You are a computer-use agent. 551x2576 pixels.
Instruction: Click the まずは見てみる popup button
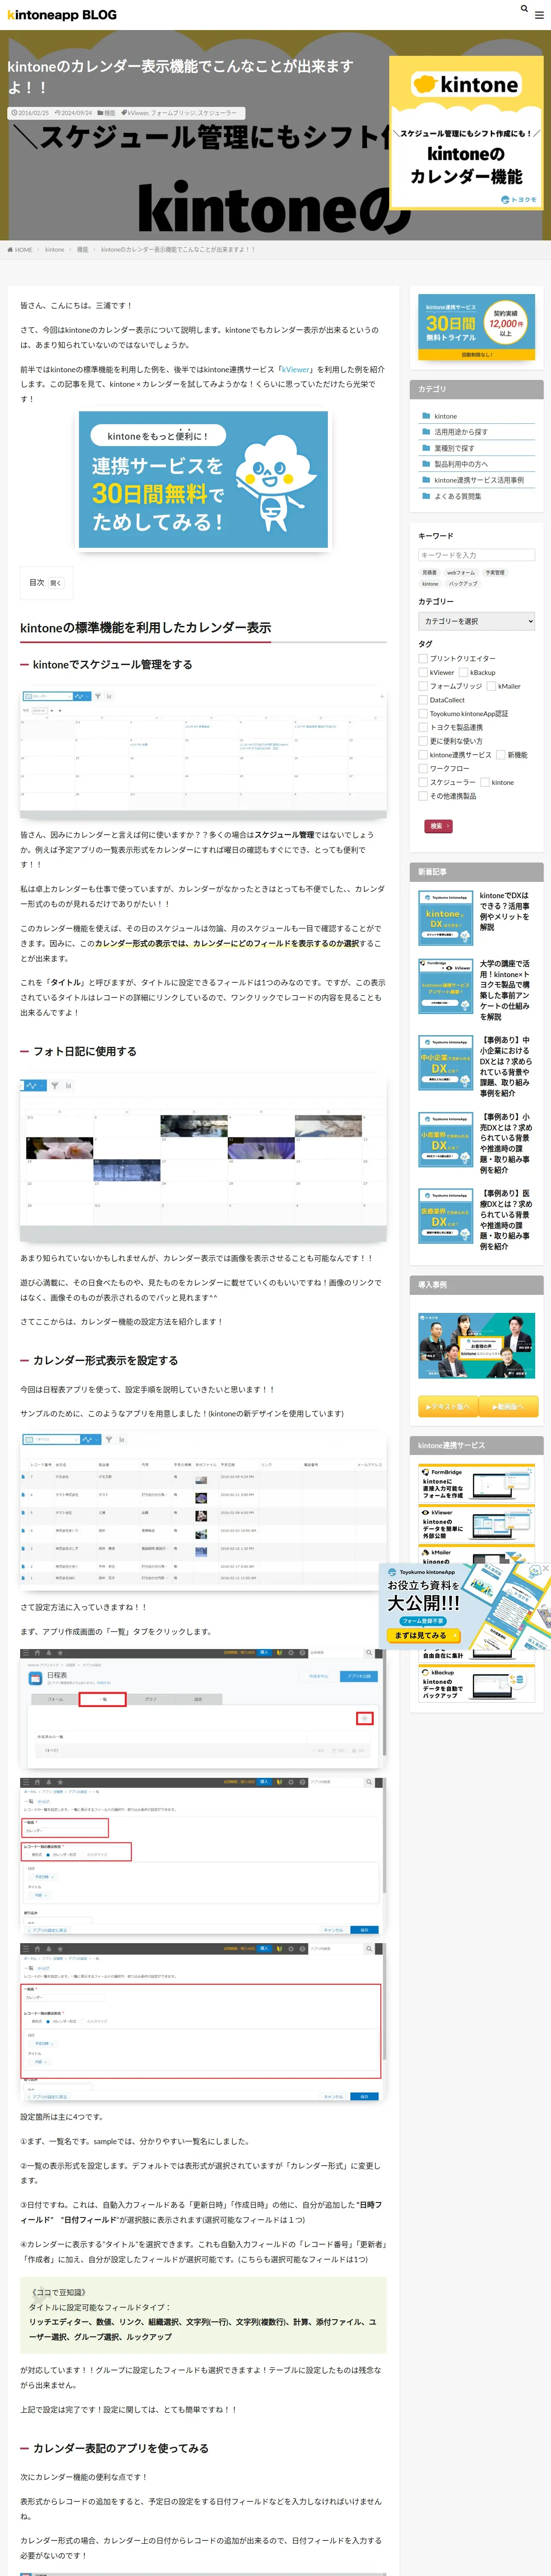[x=423, y=1636]
